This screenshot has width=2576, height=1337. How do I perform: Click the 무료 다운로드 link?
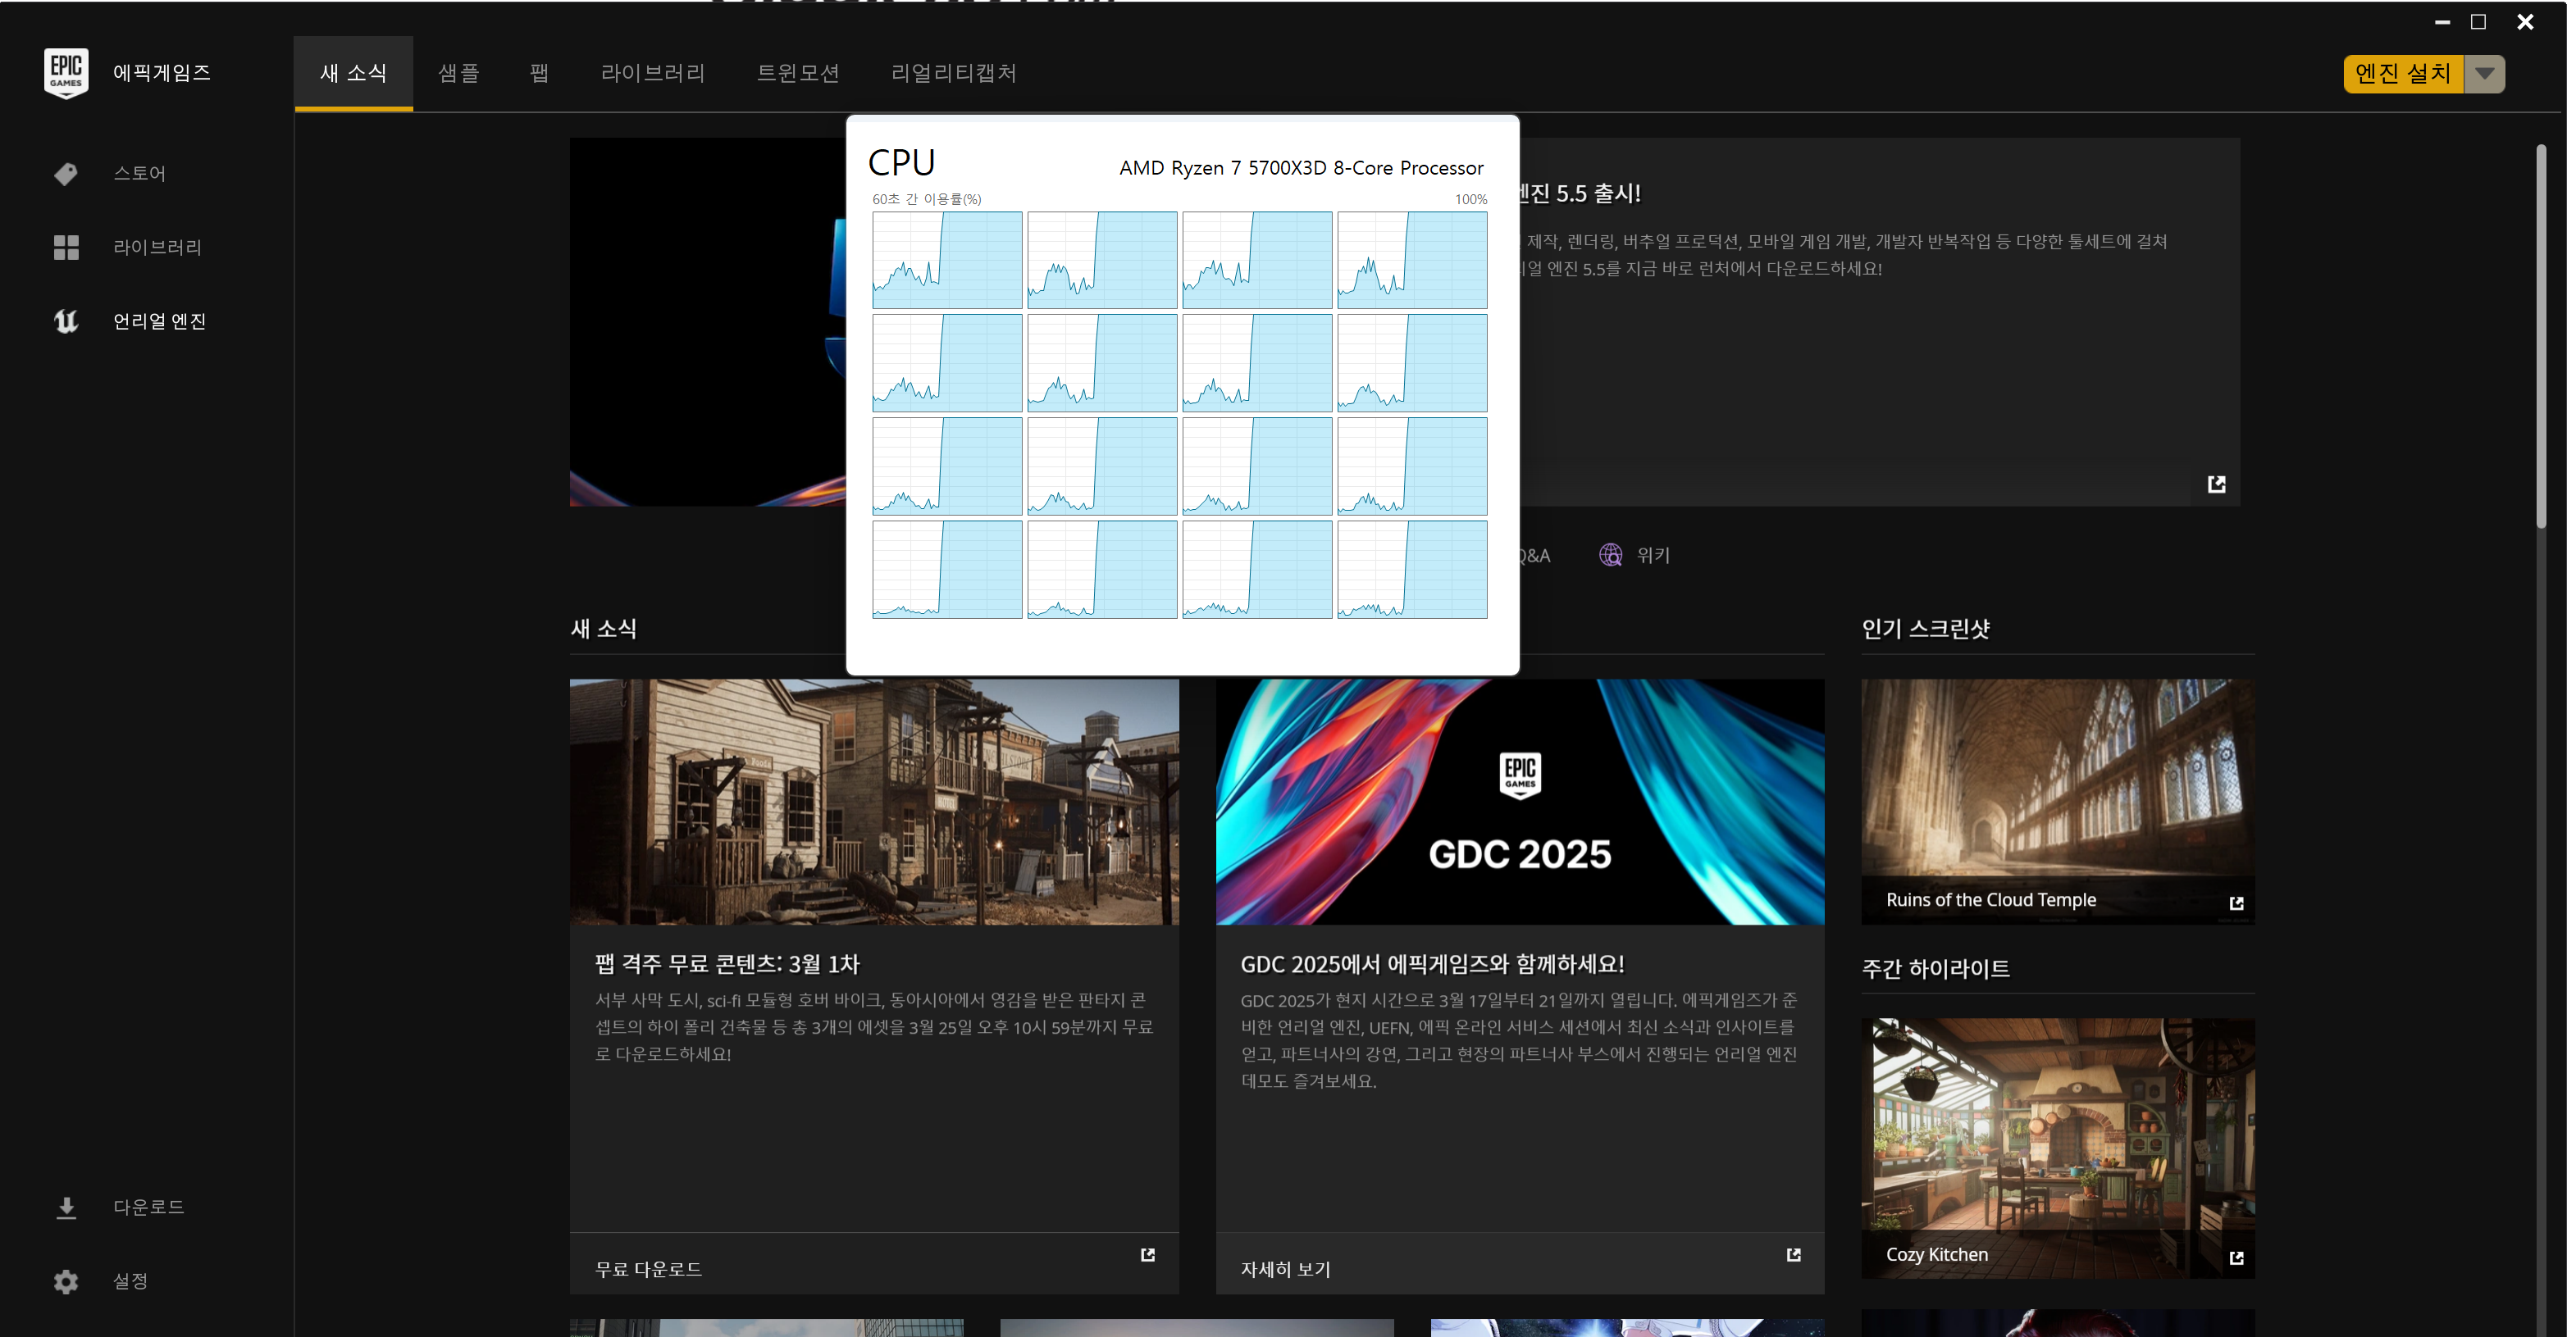click(x=648, y=1269)
